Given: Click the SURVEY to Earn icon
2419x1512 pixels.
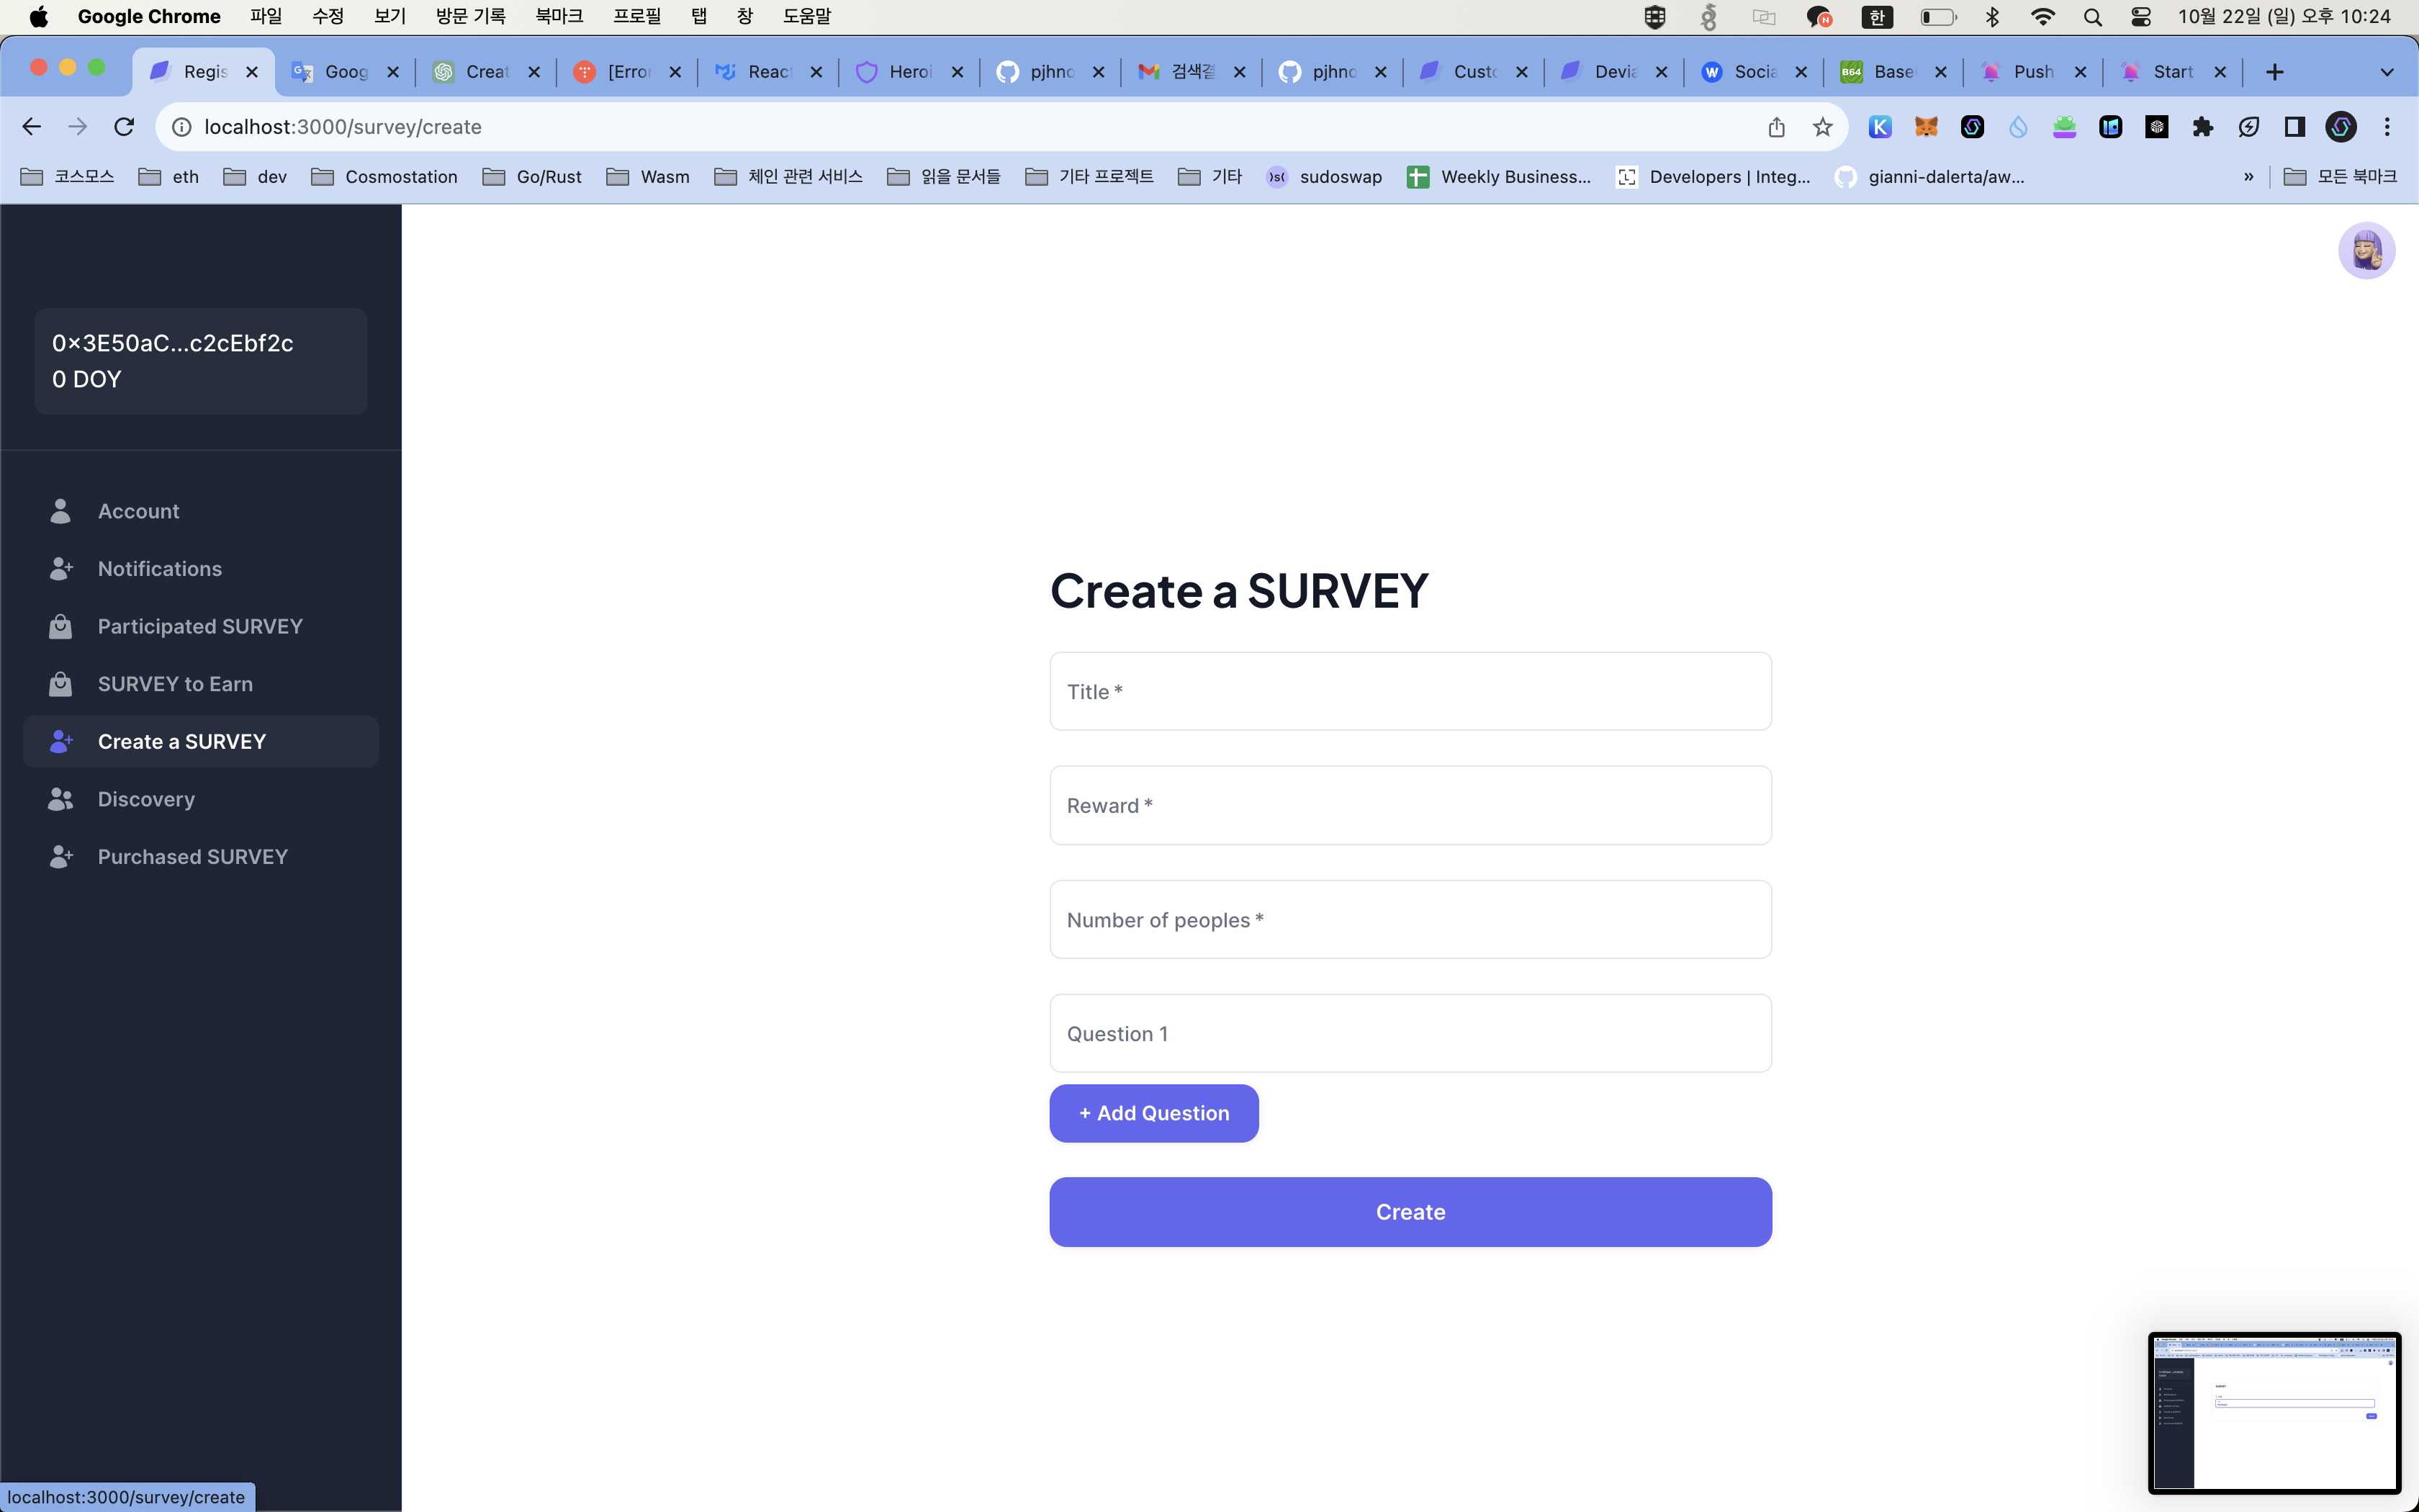Looking at the screenshot, I should pos(59,683).
